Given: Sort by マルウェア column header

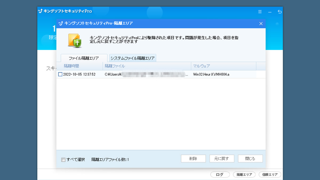Looking at the screenshot, I should coord(224,66).
